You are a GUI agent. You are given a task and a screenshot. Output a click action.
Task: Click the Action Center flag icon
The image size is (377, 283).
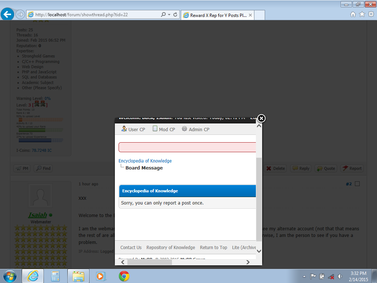coord(313,276)
